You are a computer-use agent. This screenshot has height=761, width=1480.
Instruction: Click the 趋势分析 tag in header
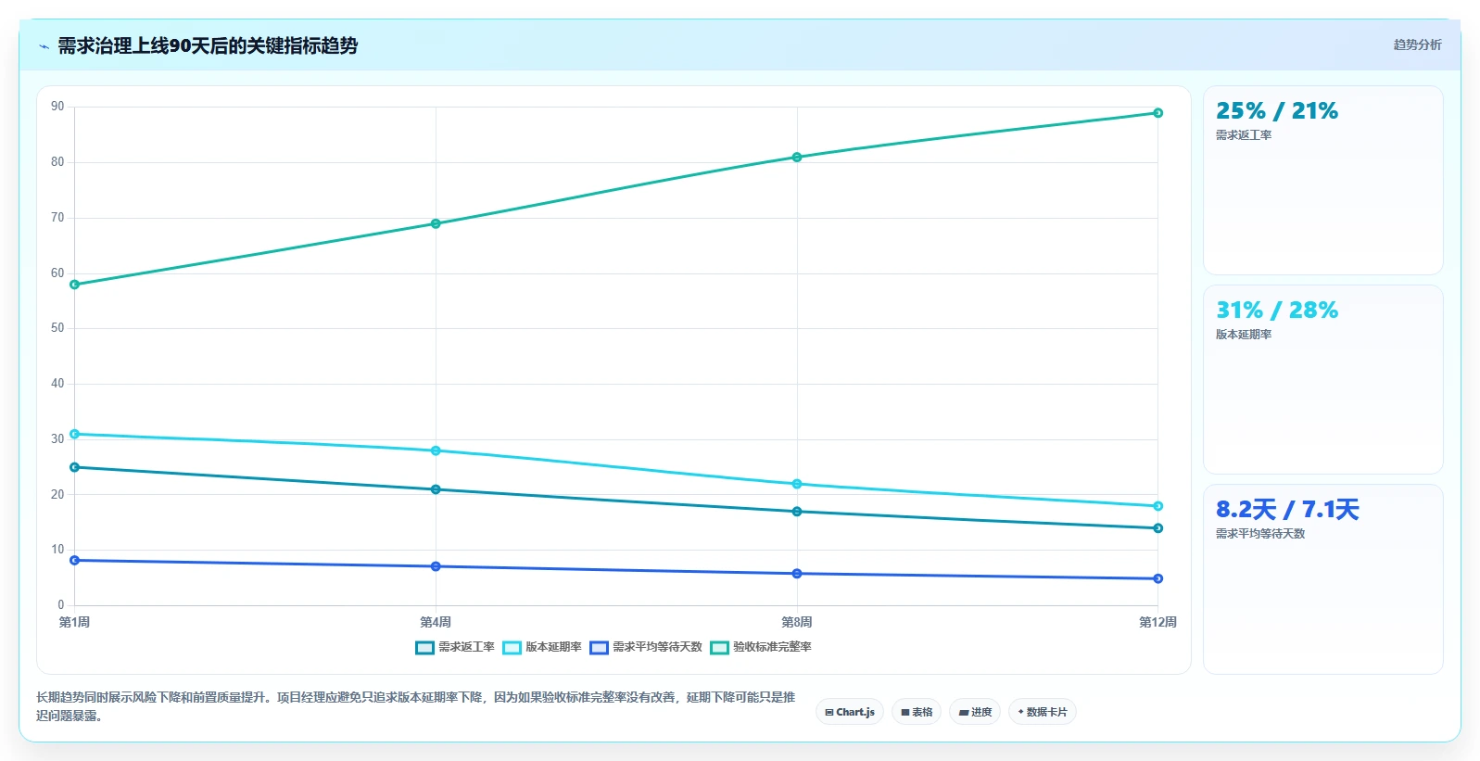pyautogui.click(x=1417, y=44)
